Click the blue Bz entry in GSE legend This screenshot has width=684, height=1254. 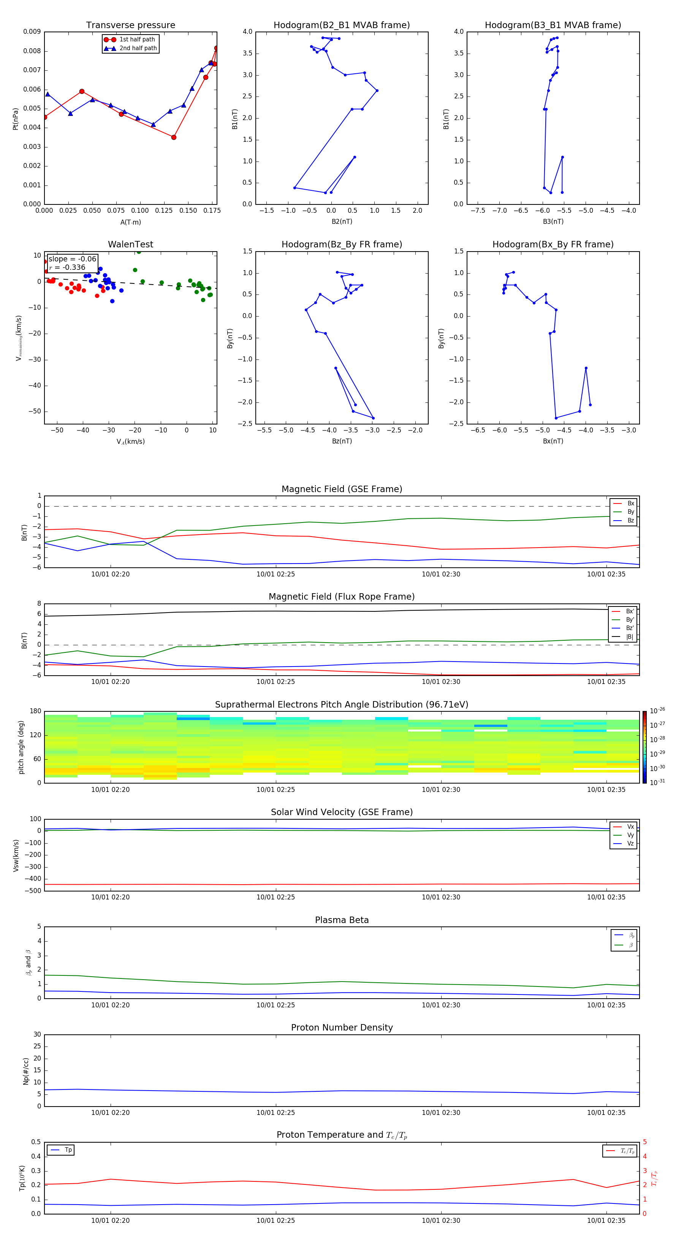pos(623,520)
